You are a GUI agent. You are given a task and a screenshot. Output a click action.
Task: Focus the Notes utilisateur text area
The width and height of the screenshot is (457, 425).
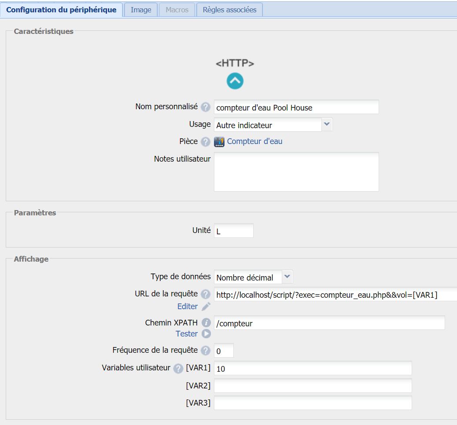[296, 172]
